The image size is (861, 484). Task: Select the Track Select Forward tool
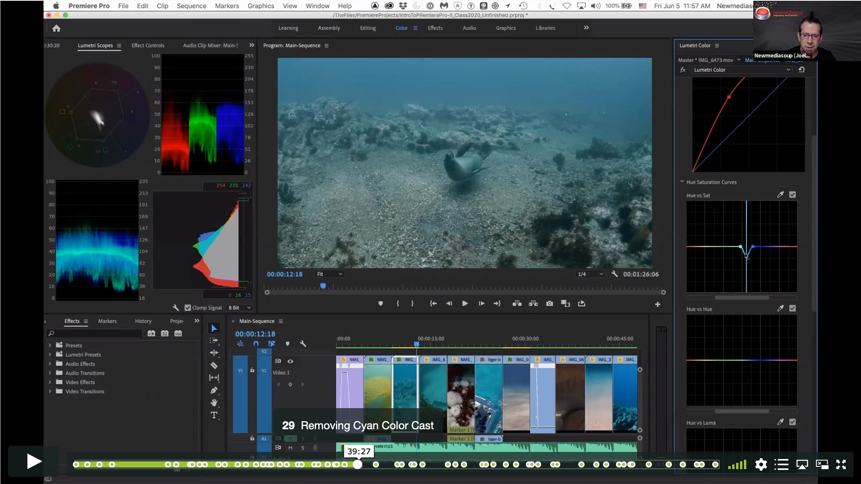click(214, 341)
